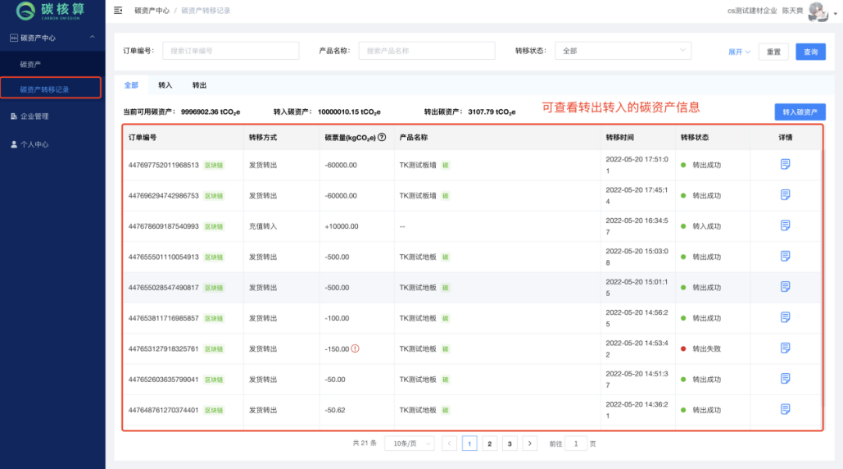Open detail icon for order 447697752011968513
843x469 pixels.
click(785, 164)
